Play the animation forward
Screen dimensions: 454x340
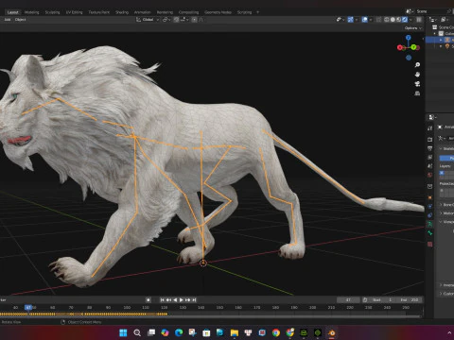tap(182, 300)
